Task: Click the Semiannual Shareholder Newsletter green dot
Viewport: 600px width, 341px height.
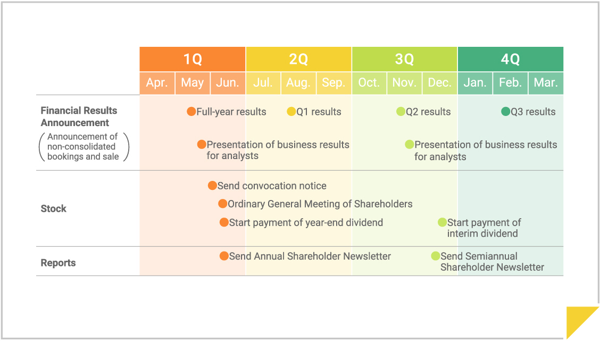Action: pos(436,256)
